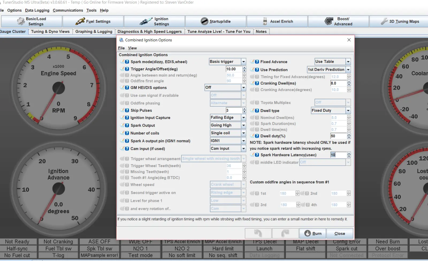Increment the Trigger Angle/Offset value

(244, 68)
